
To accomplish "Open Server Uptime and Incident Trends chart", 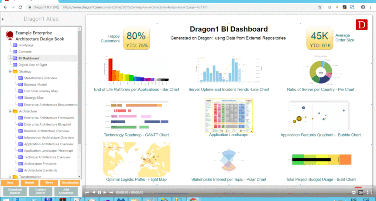I will [229, 70].
